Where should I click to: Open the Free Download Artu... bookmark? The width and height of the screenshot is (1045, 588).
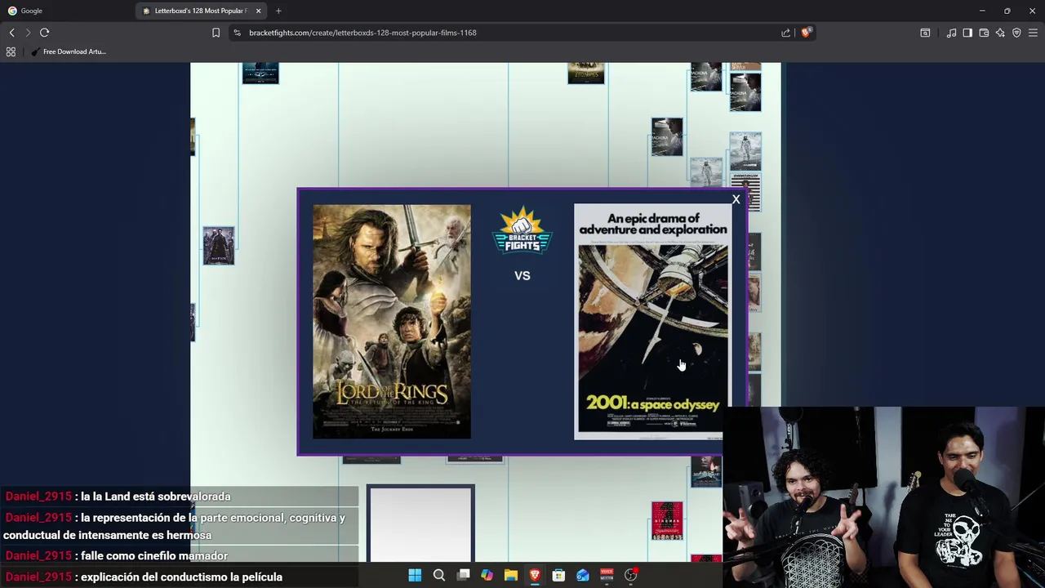point(69,51)
